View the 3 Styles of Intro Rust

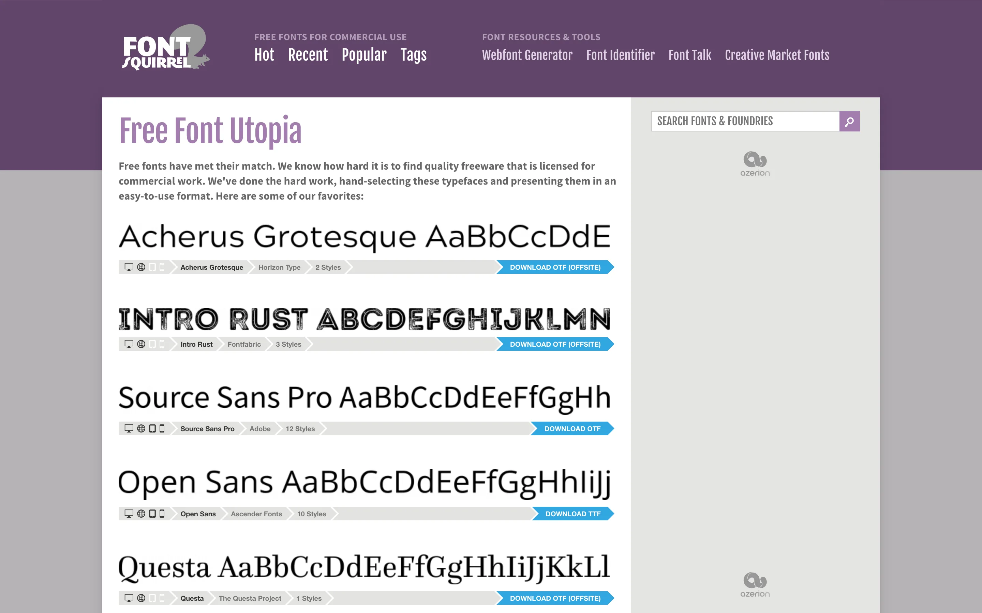tap(288, 344)
